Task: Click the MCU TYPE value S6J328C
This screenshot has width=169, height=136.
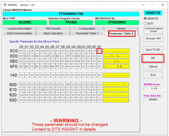Action: 25,22
